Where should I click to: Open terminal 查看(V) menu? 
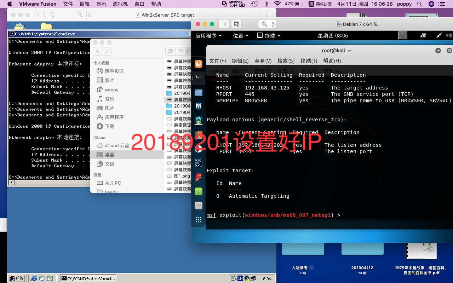click(x=263, y=61)
